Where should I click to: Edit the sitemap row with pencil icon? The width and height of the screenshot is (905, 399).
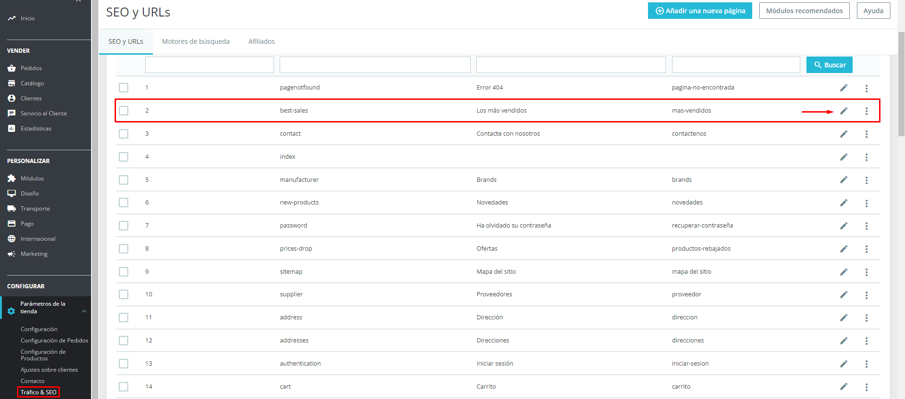pos(844,272)
